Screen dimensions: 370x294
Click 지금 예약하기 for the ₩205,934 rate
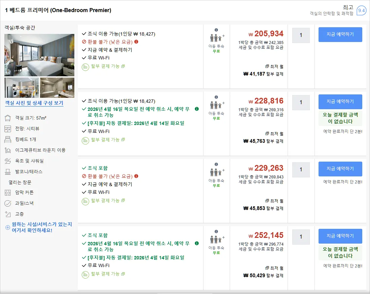(340, 34)
